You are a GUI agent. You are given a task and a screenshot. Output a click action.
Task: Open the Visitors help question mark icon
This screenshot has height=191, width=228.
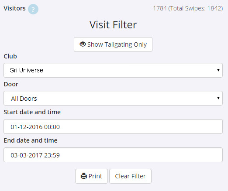(33, 9)
